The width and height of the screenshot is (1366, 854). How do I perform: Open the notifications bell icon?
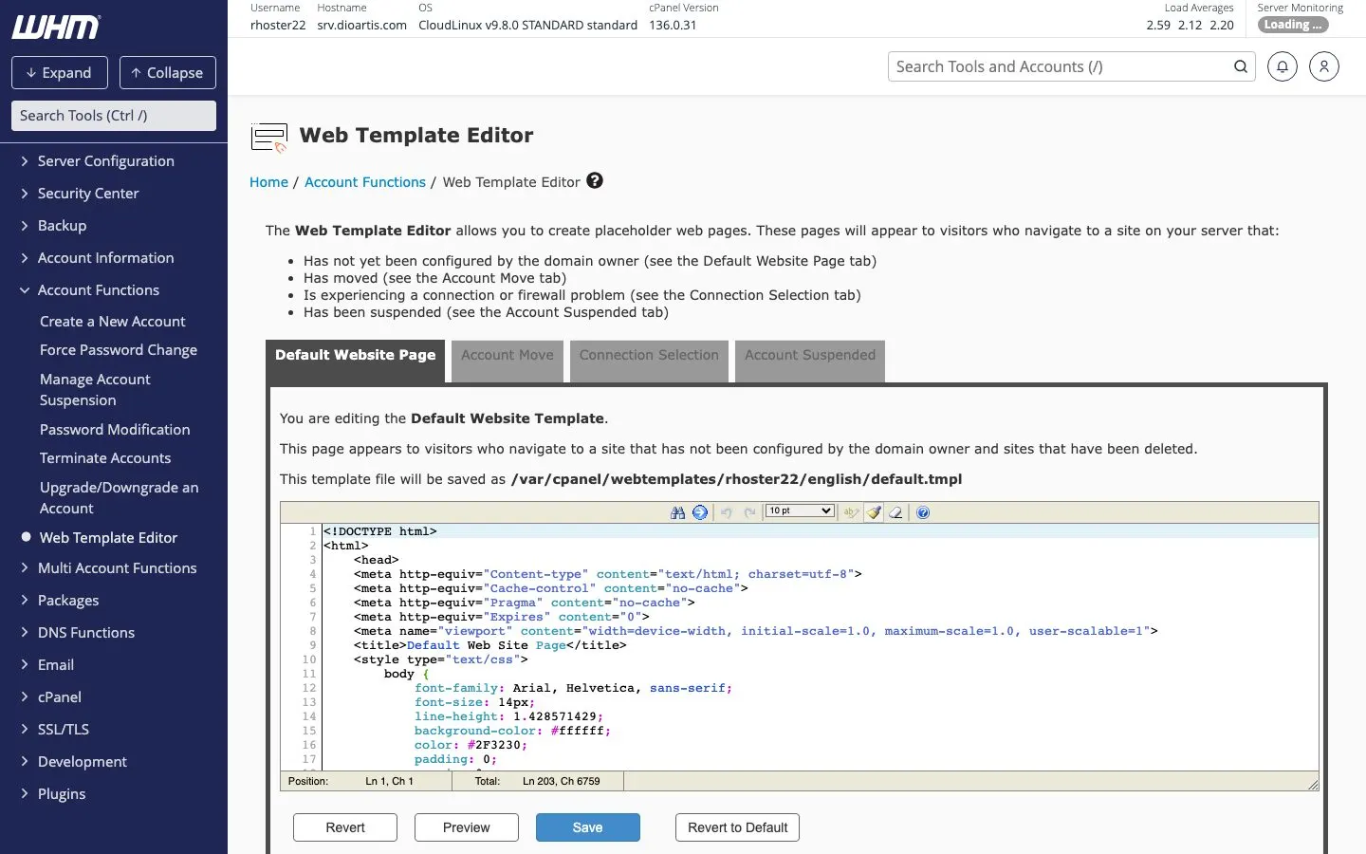pos(1283,66)
